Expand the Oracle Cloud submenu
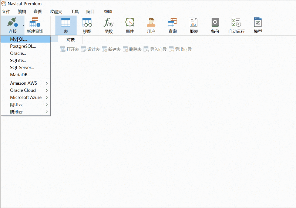 pyautogui.click(x=26, y=90)
